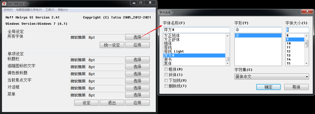Click 选择 button for 追随图标的文字
The height and width of the screenshot is (114, 315).
(x=137, y=66)
